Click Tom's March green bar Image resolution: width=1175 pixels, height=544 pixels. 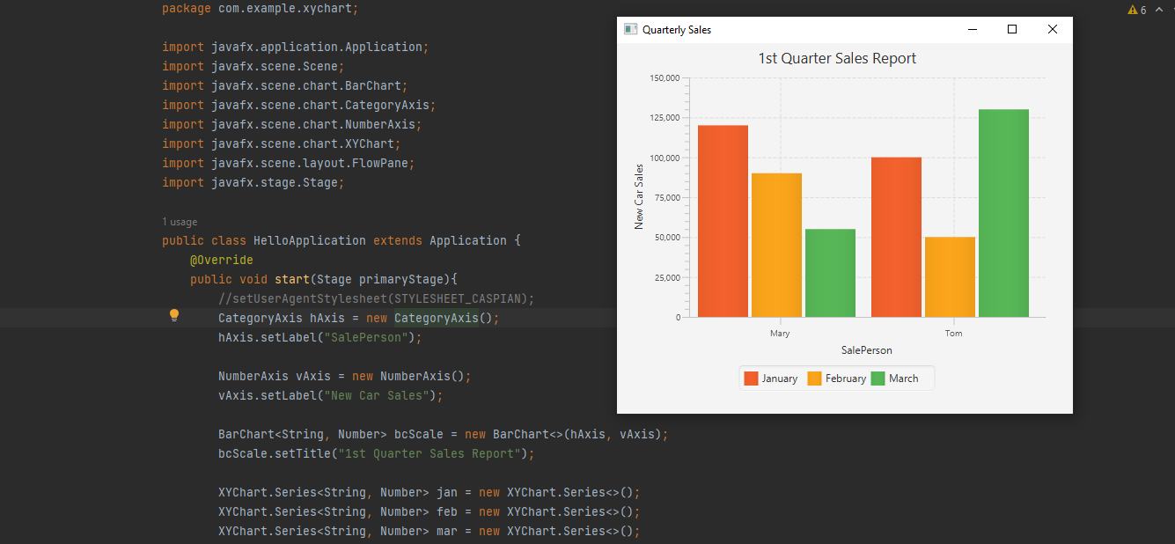coord(1003,213)
